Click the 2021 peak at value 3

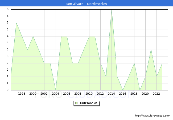(x=151, y=50)
